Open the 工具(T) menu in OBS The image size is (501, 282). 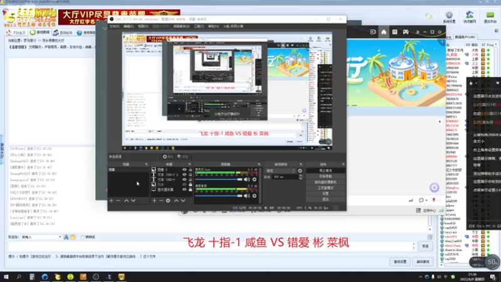pyautogui.click(x=199, y=26)
